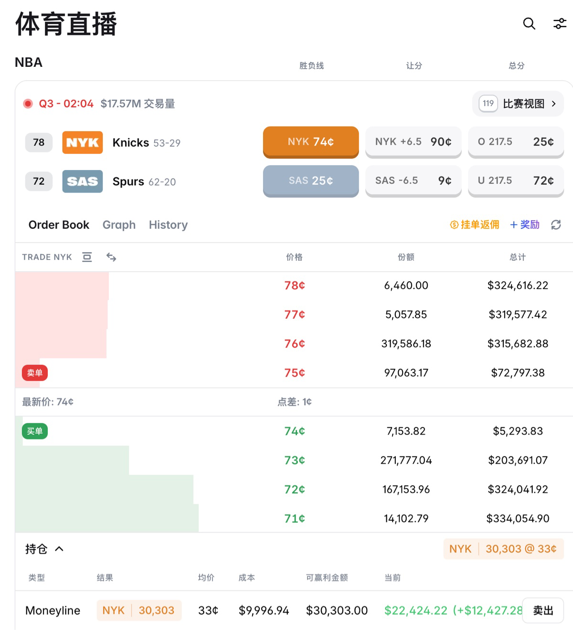This screenshot has width=573, height=630.
Task: Switch to the Order Book tab
Action: [59, 224]
